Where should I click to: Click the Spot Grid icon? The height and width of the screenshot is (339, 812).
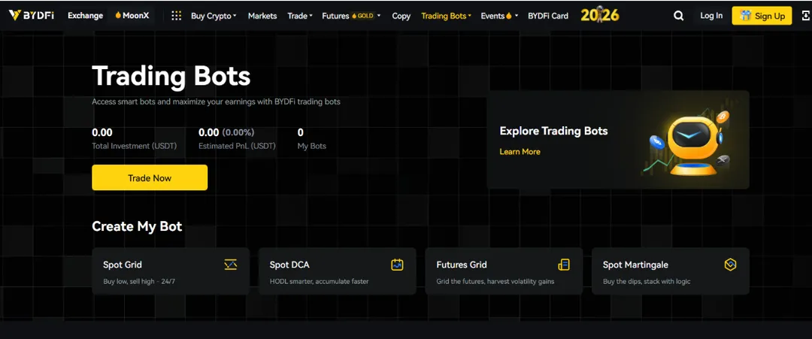pyautogui.click(x=231, y=265)
